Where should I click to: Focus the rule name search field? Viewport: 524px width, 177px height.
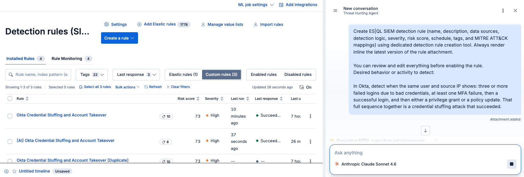38,75
